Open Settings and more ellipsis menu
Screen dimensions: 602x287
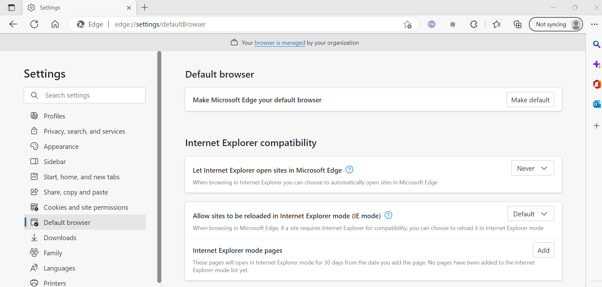(594, 24)
